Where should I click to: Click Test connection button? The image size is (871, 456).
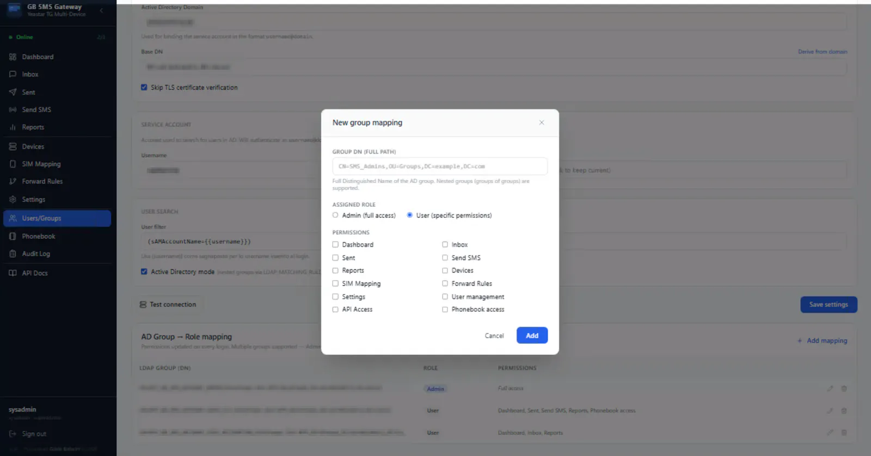coord(168,305)
